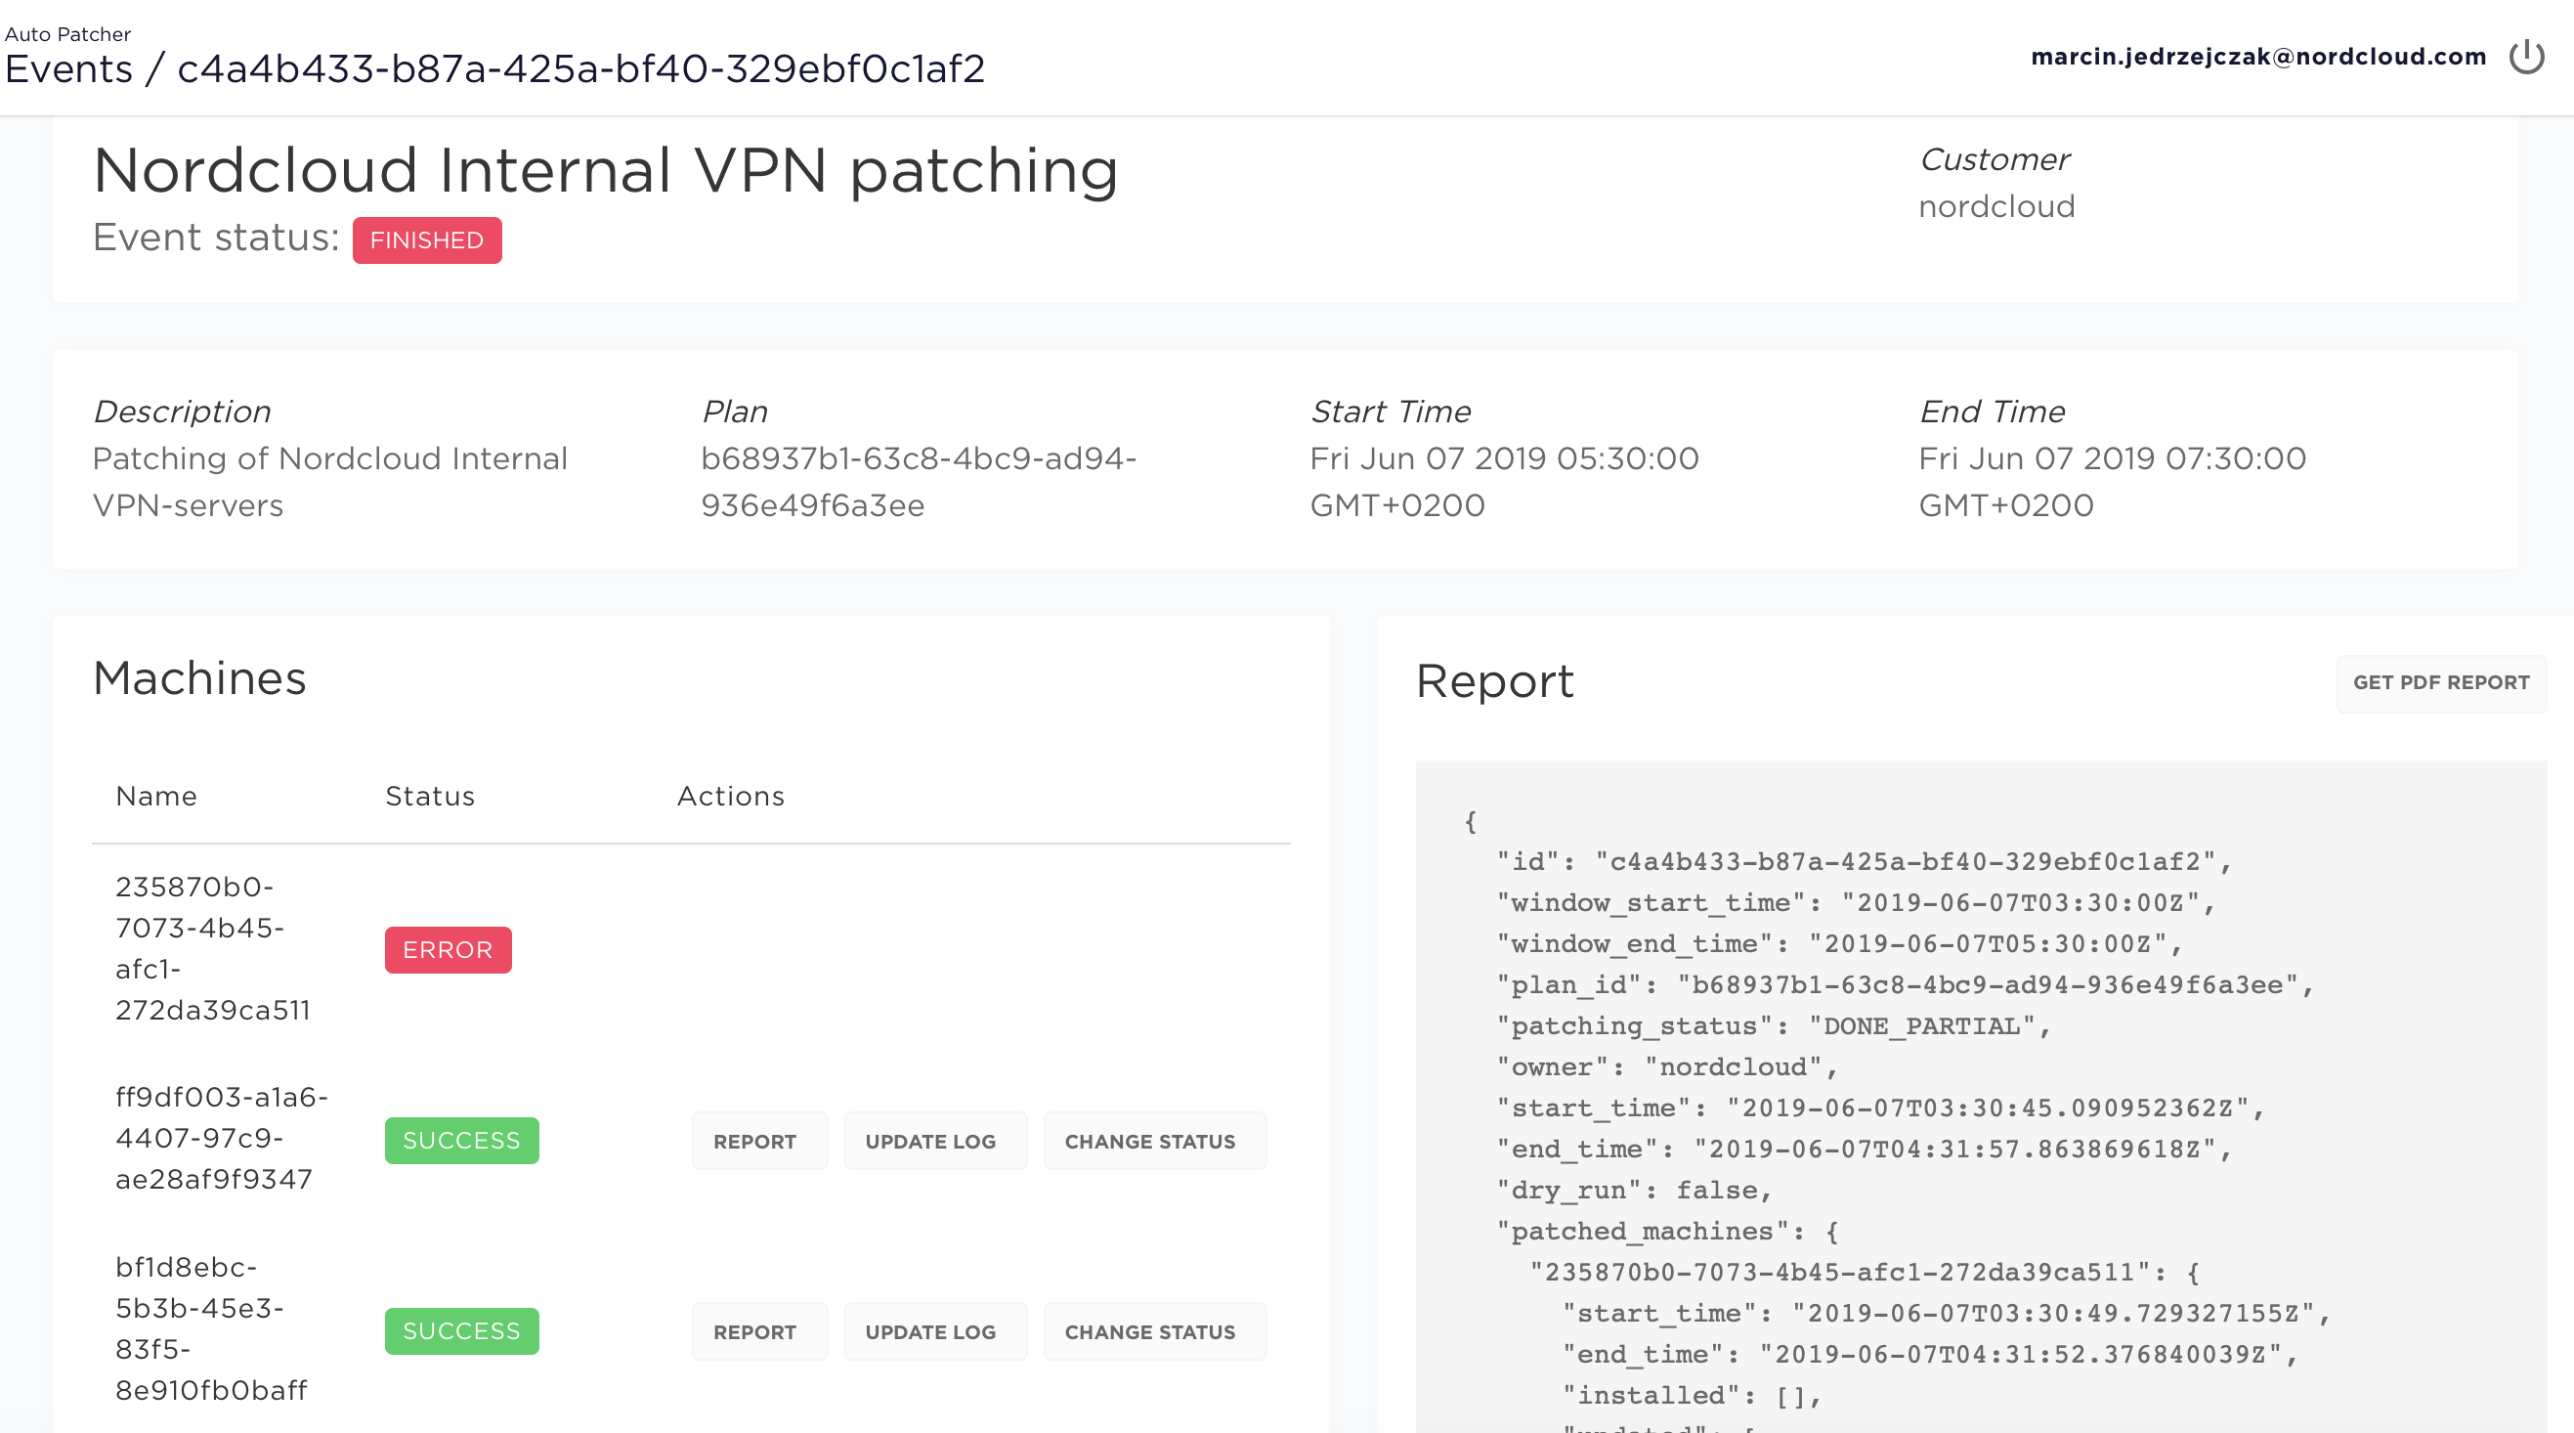Open REPORT for machine bf1d8ebc-5b3b-45e3-83f5-8e910fb0baff
This screenshot has width=2574, height=1433.
[759, 1332]
